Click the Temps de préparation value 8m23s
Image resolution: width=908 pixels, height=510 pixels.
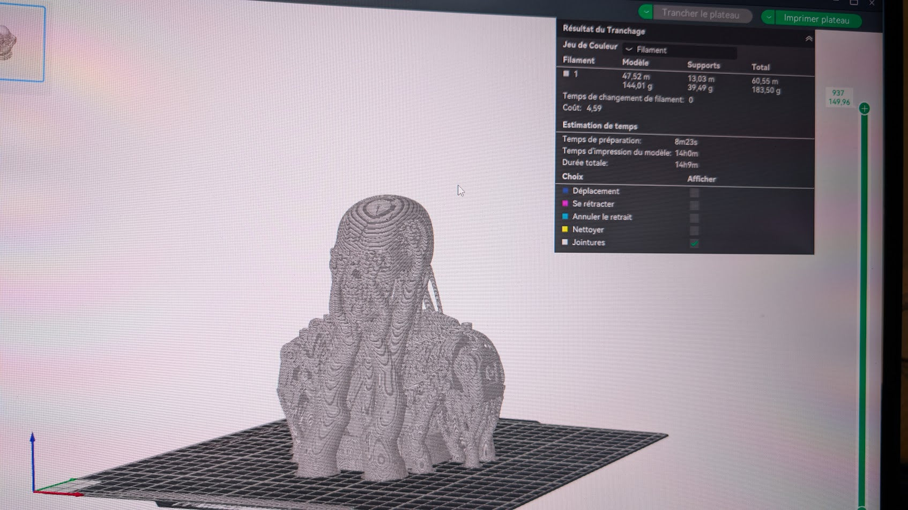pos(686,142)
